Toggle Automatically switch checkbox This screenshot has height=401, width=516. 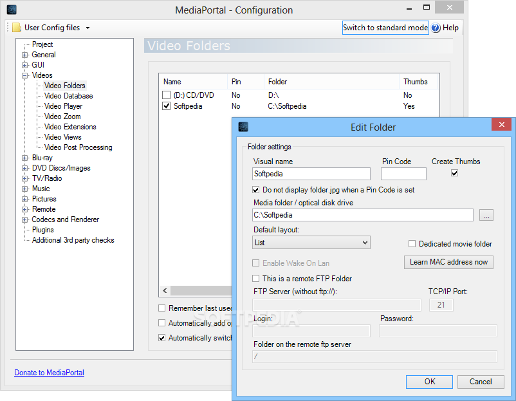(161, 338)
